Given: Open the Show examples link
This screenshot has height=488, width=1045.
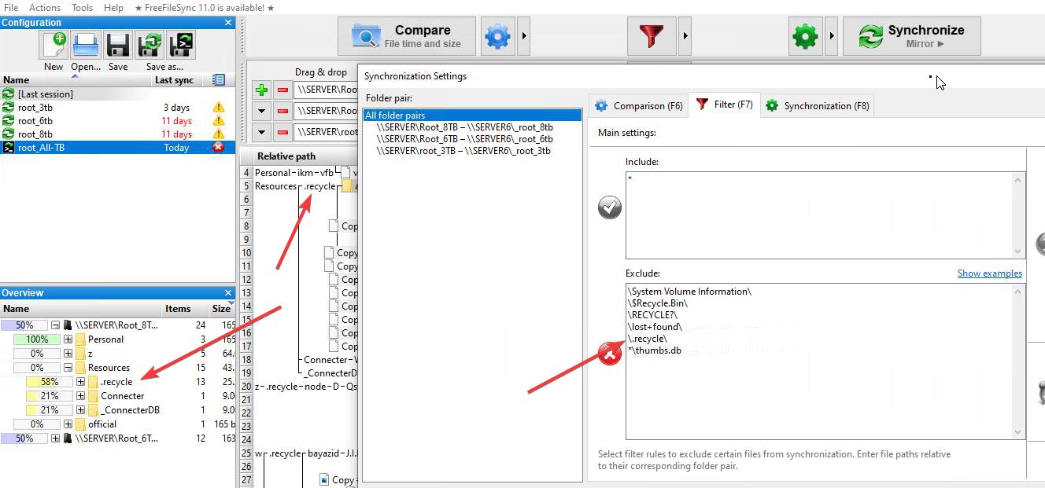Looking at the screenshot, I should coord(990,273).
